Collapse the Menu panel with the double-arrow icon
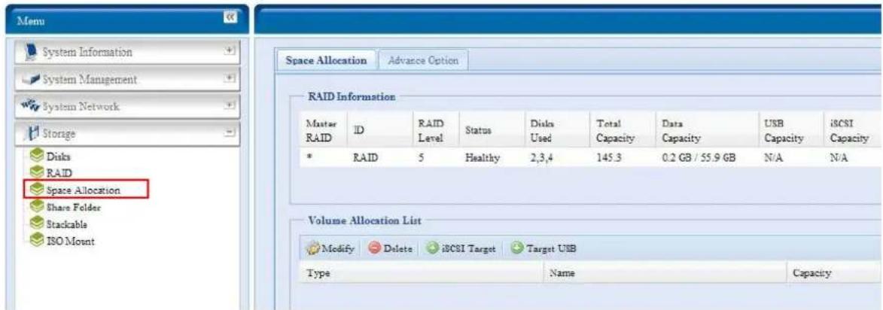 229,19
